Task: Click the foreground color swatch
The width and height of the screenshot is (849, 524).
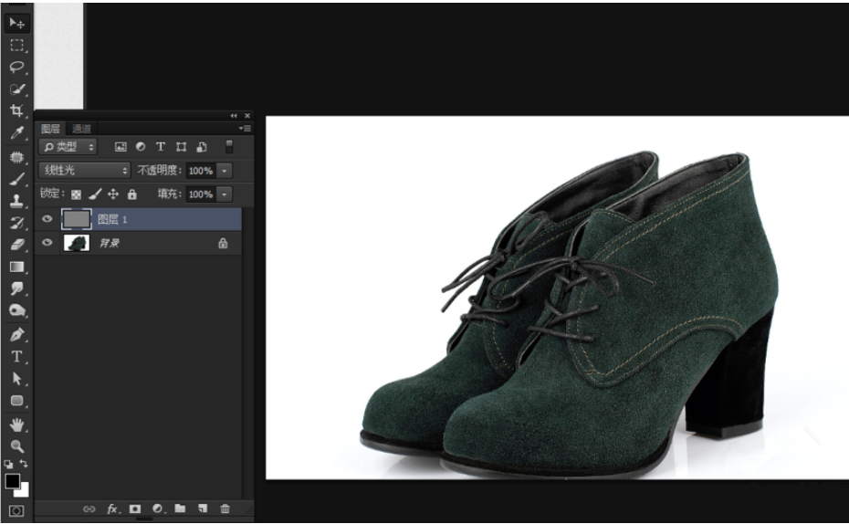Action: coord(13,481)
